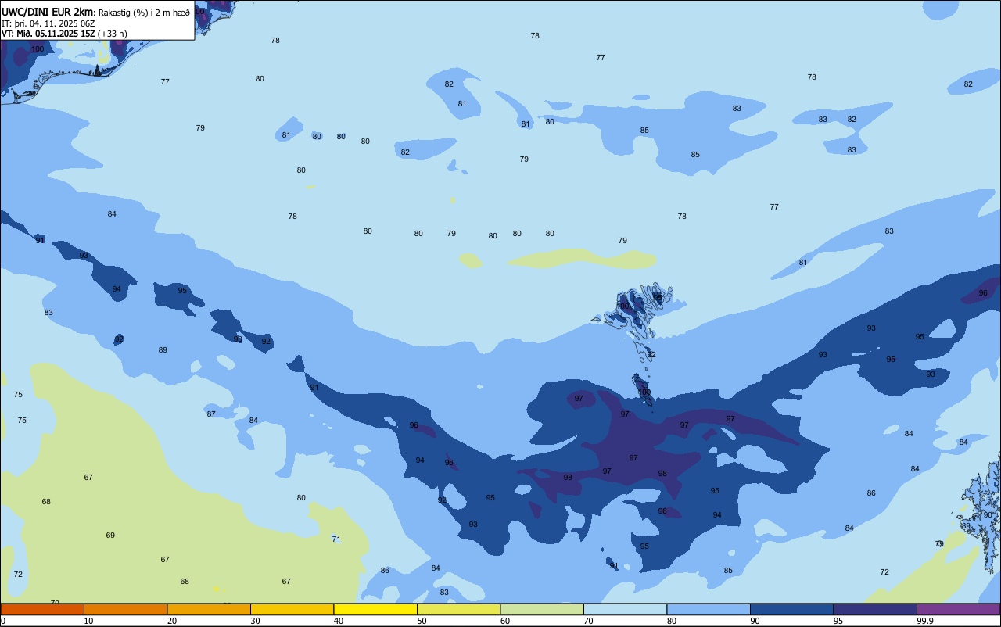Click the '10' tick label under the legend
The width and height of the screenshot is (1001, 627).
[x=88, y=621]
